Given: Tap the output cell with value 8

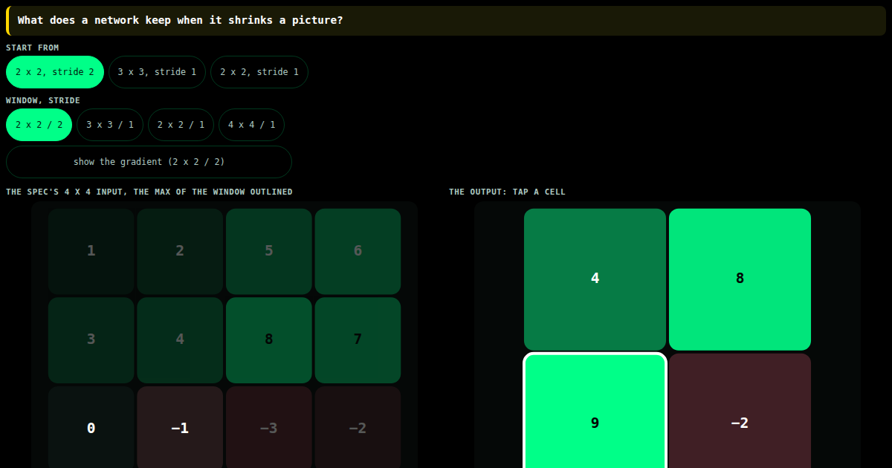Looking at the screenshot, I should [x=740, y=279].
